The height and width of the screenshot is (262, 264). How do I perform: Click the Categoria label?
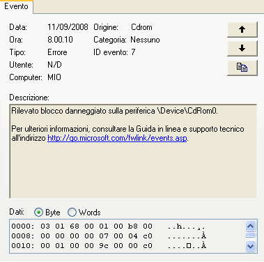[x=110, y=40]
